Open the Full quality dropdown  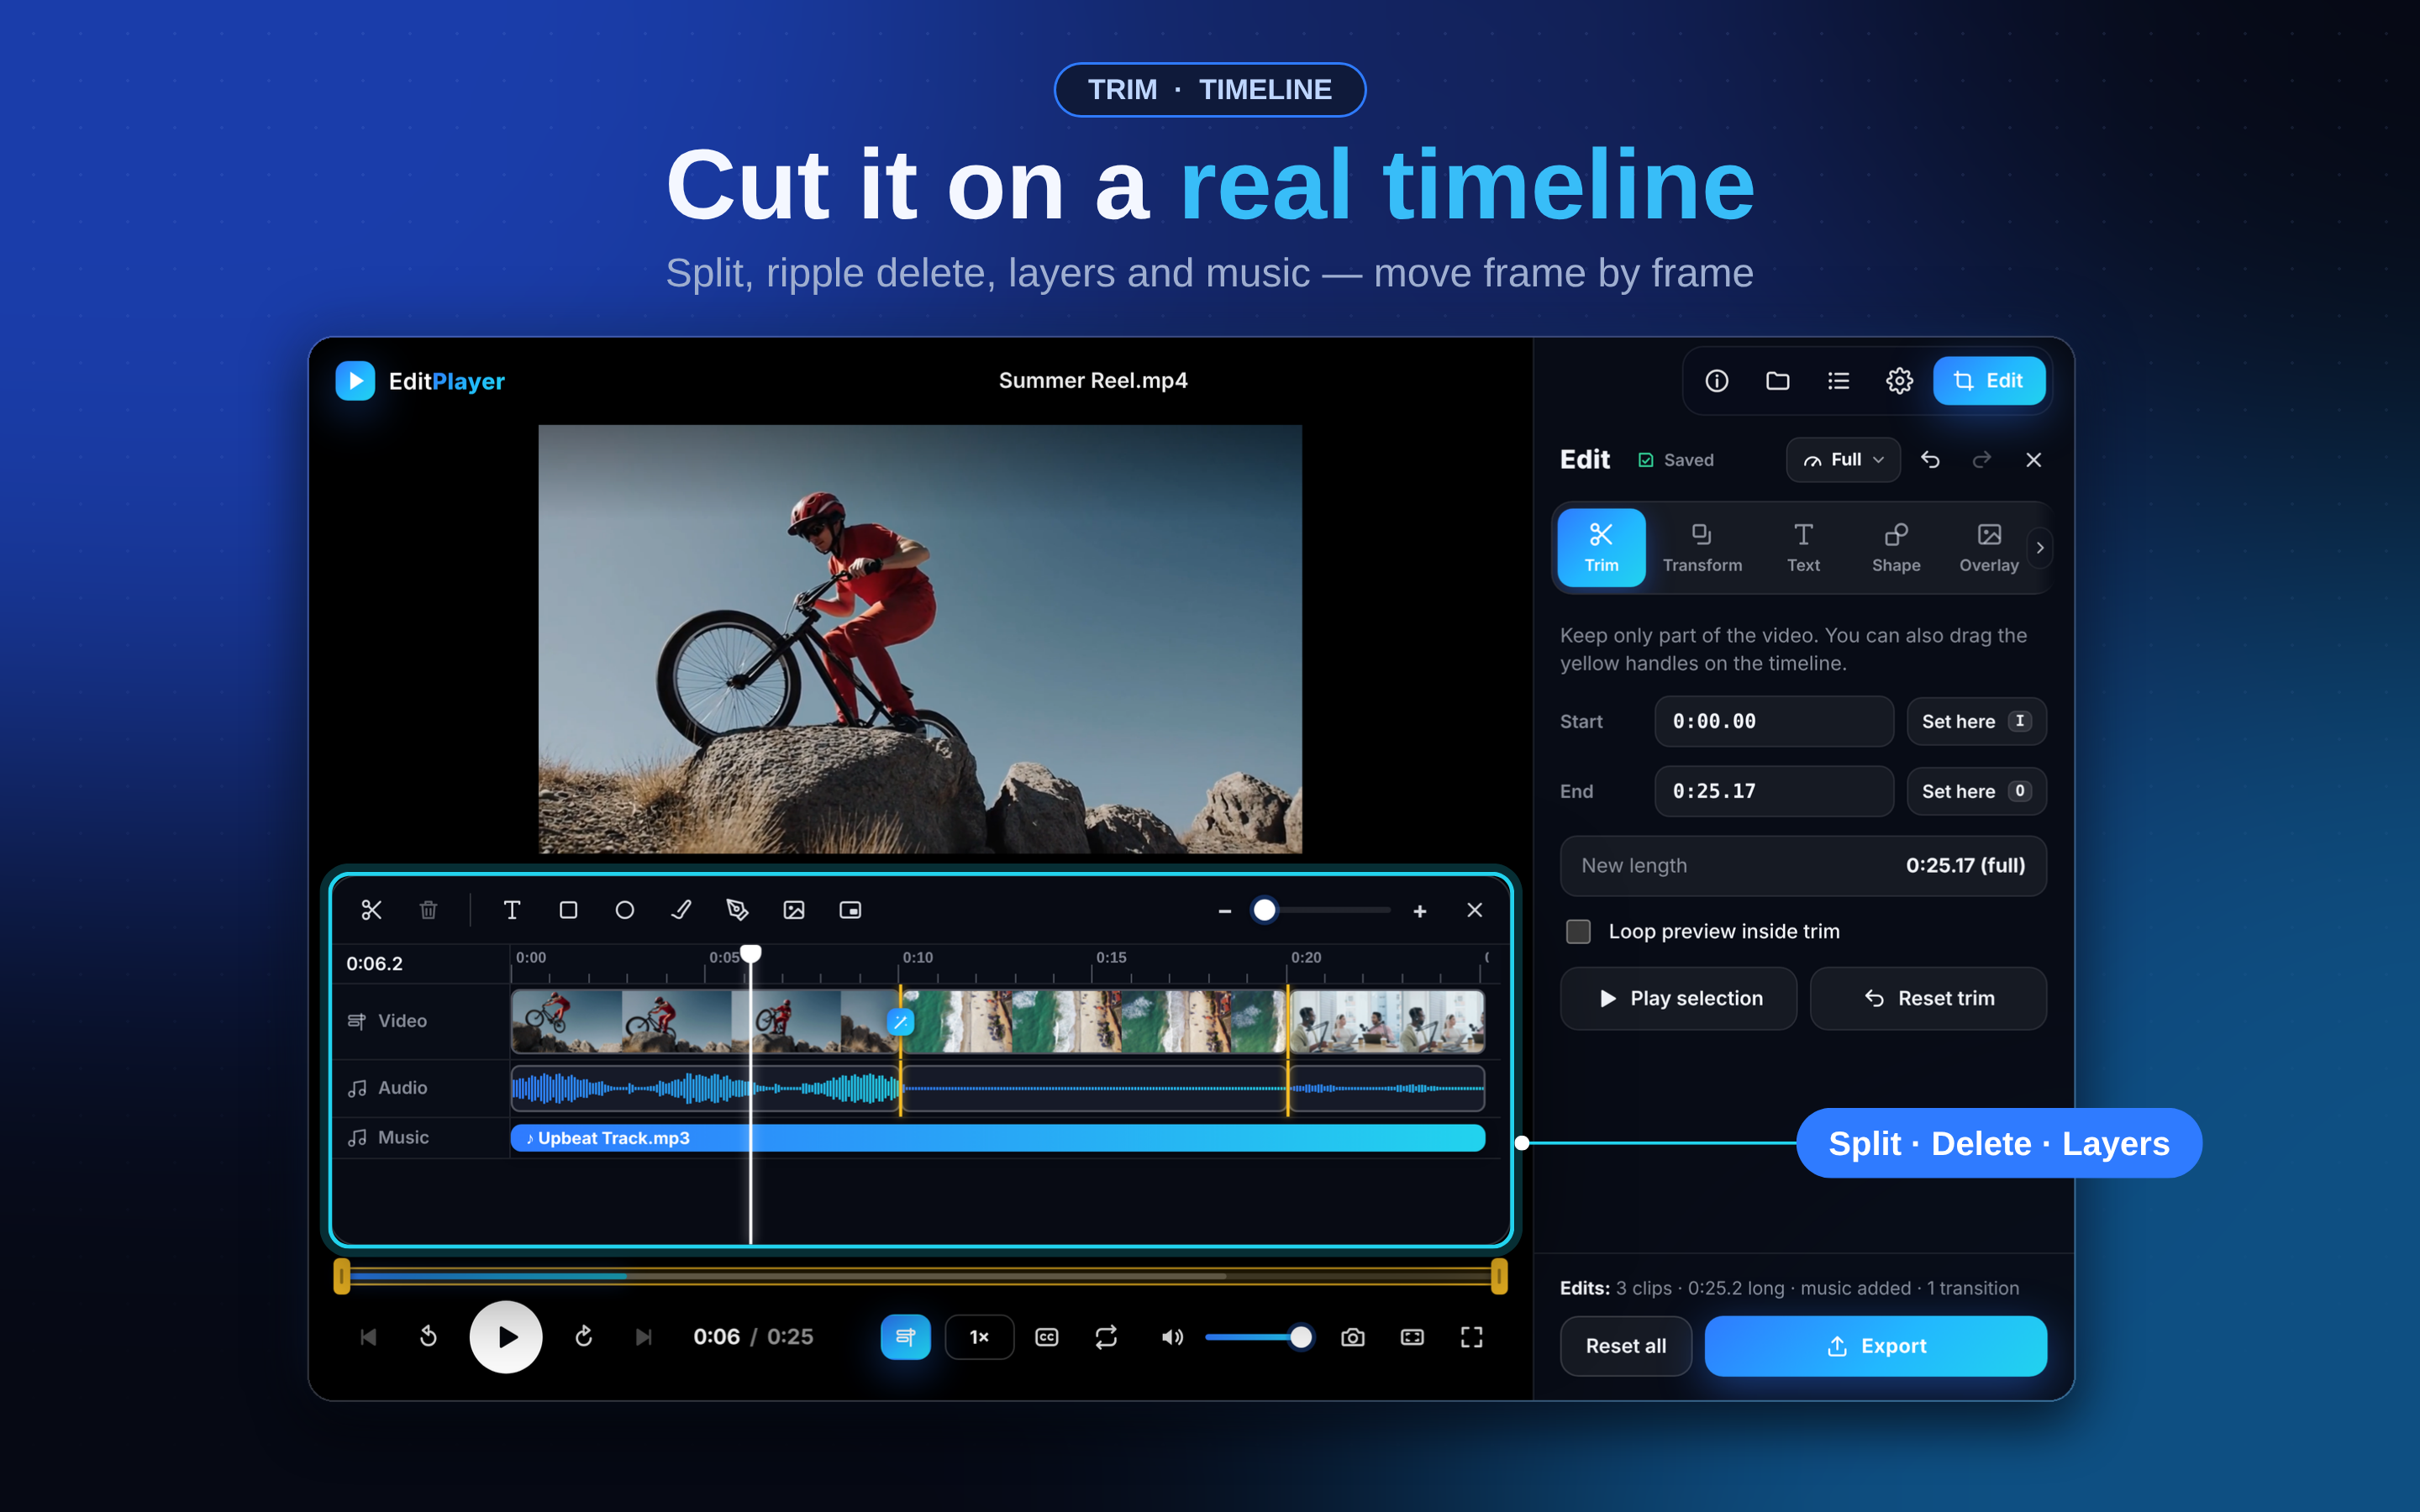tap(1843, 460)
